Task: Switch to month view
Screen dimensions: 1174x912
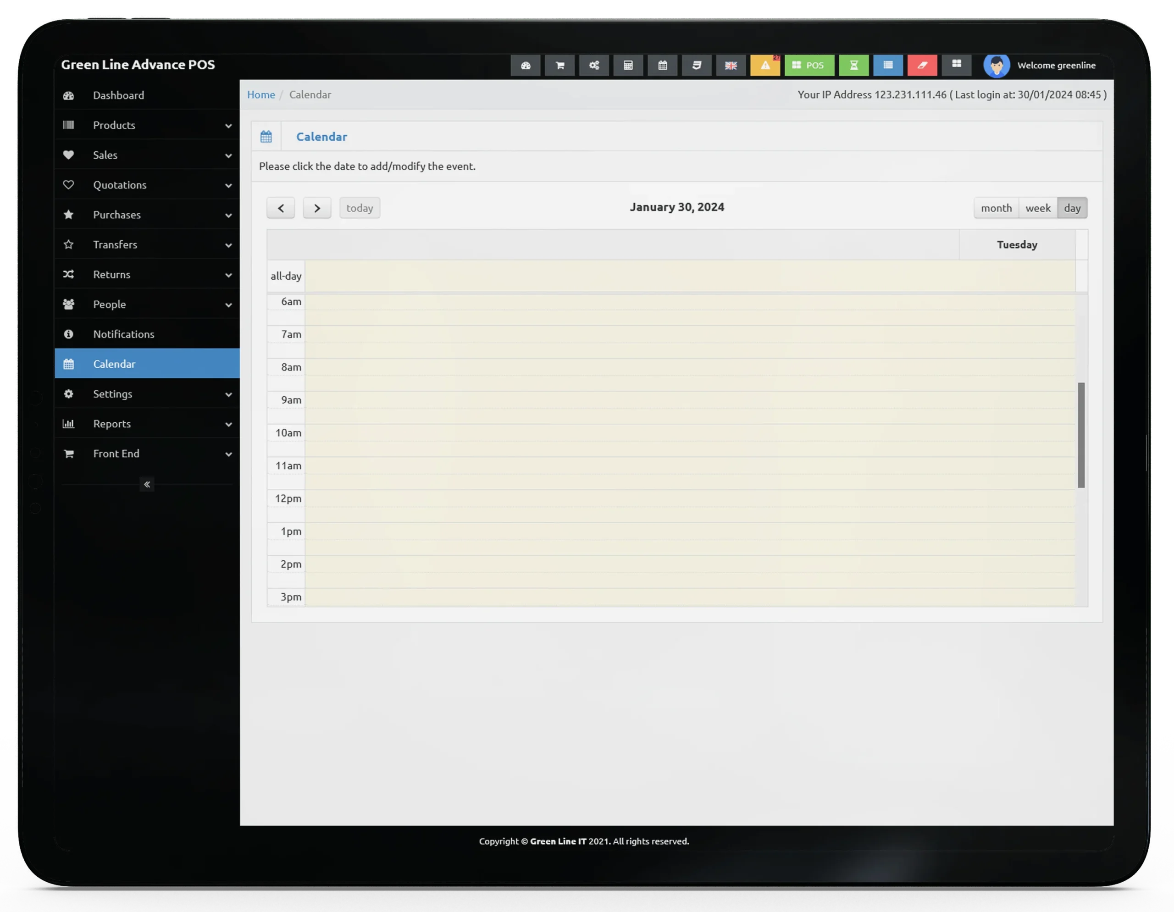Action: pos(995,207)
